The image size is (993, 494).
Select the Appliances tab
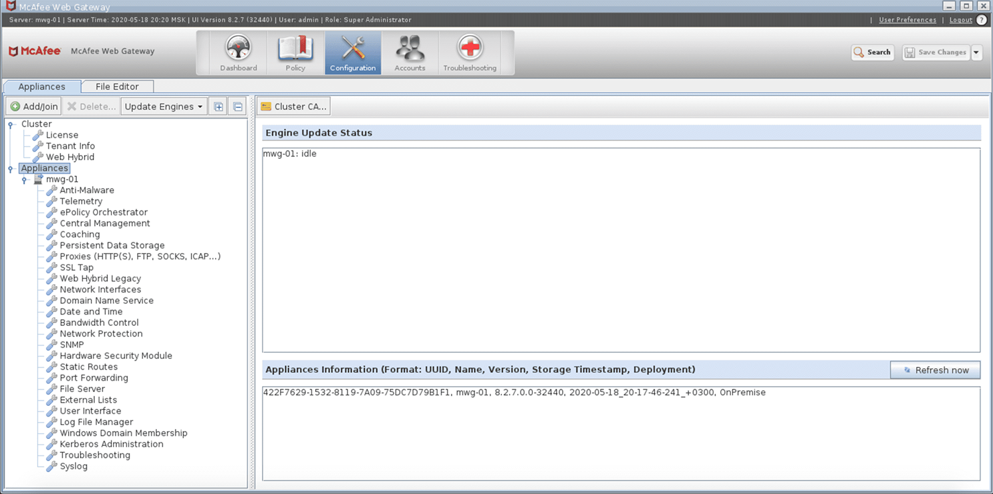pyautogui.click(x=42, y=86)
